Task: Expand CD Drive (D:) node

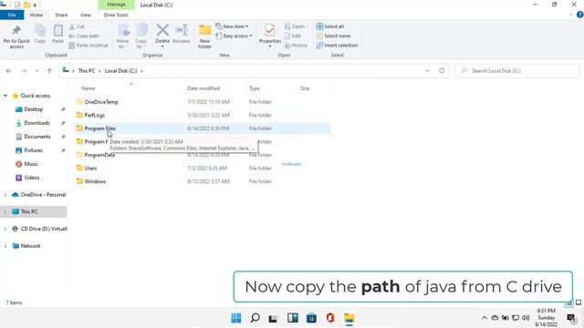Action: click(5, 229)
